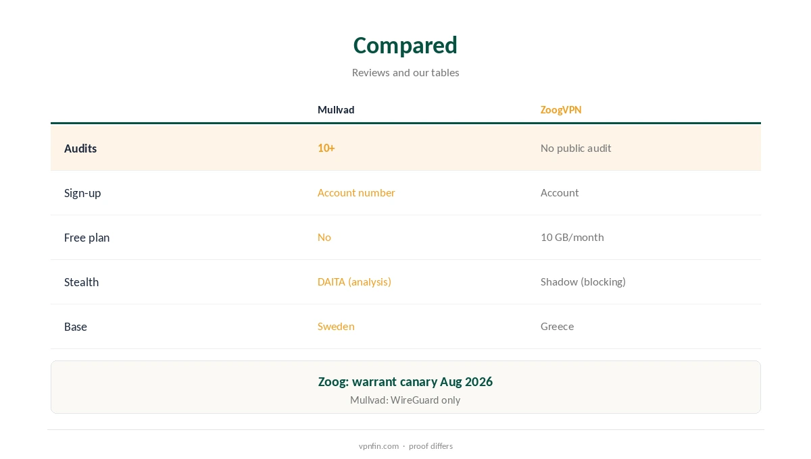Click the "proof differs" footer text
Image resolution: width=811 pixels, height=459 pixels.
click(431, 446)
